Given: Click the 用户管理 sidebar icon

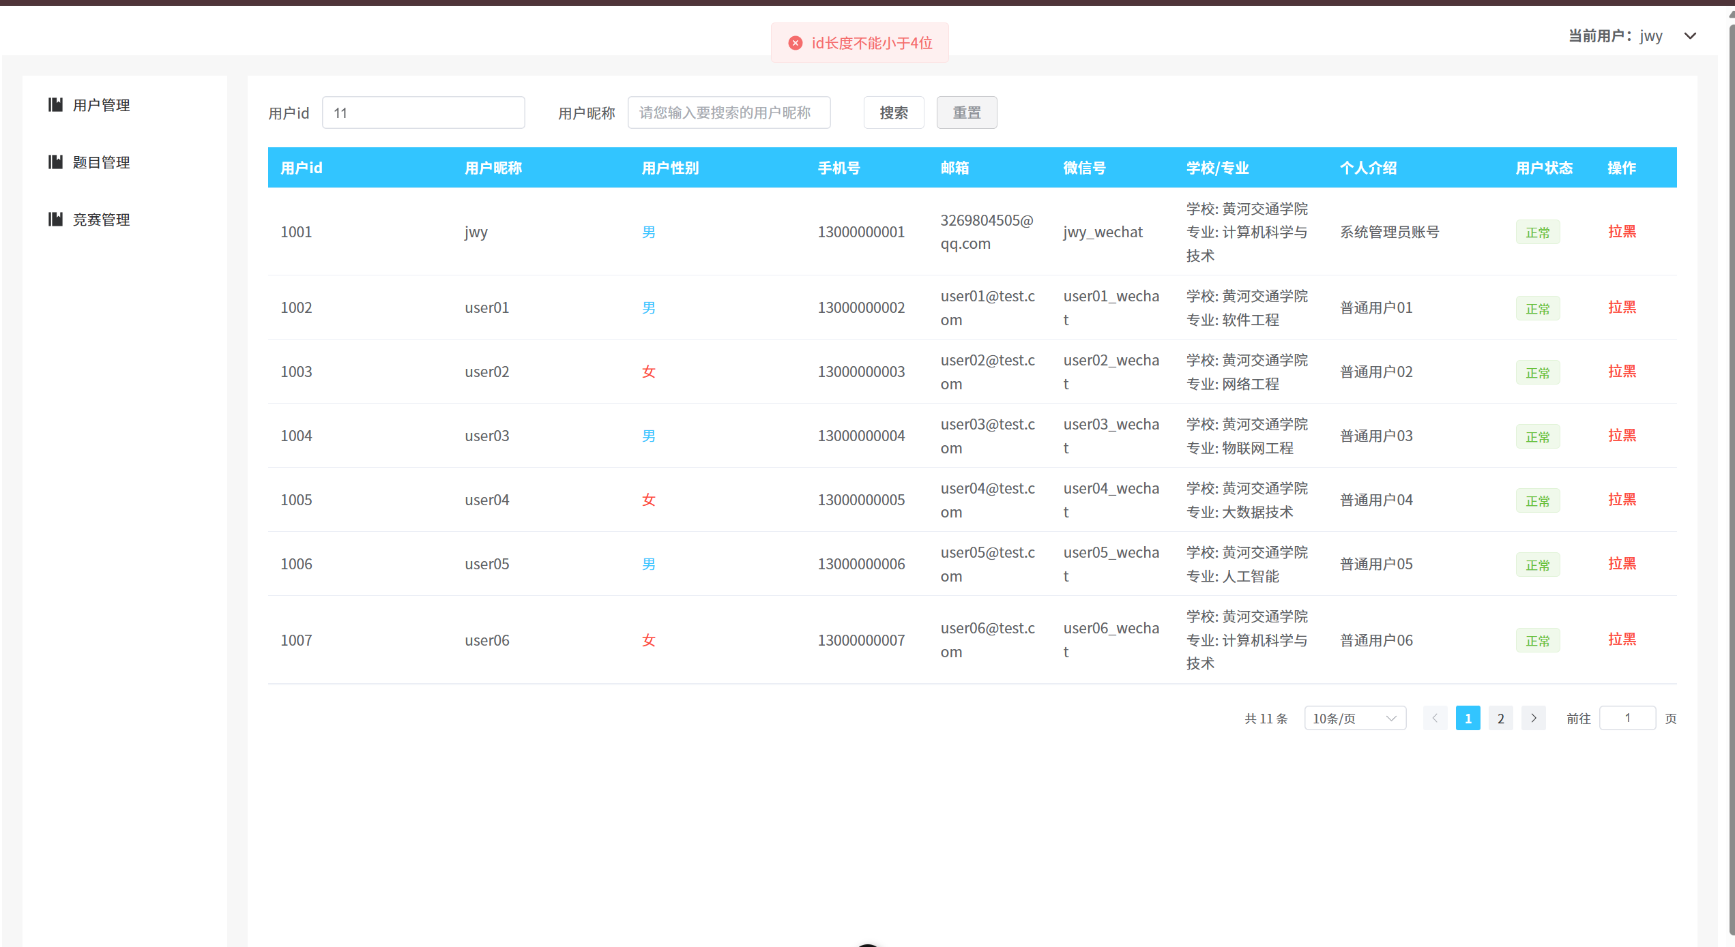Looking at the screenshot, I should point(55,104).
